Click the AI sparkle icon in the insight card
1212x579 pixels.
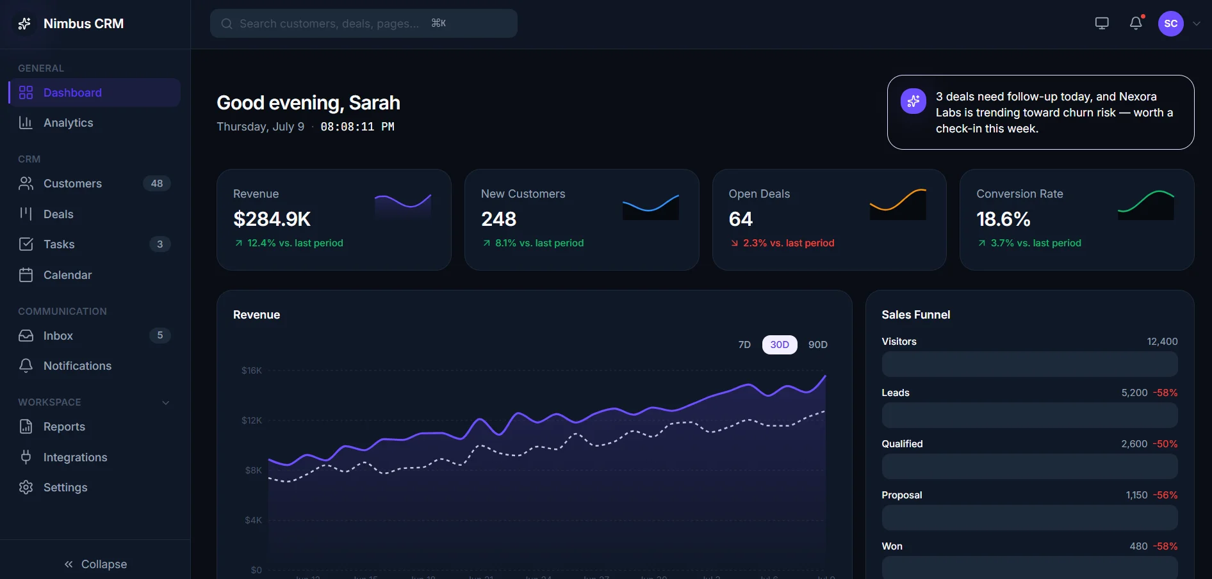point(913,101)
